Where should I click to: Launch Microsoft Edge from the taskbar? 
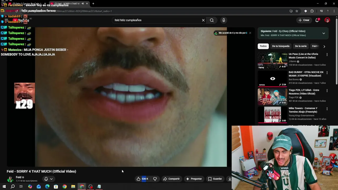(47, 187)
